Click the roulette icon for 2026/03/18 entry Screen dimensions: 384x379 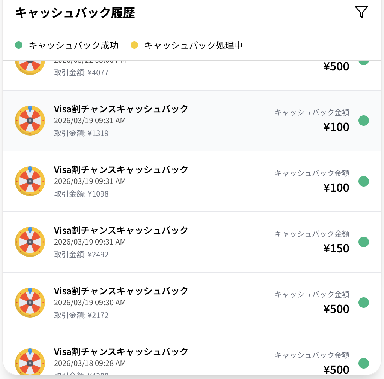pos(30,362)
